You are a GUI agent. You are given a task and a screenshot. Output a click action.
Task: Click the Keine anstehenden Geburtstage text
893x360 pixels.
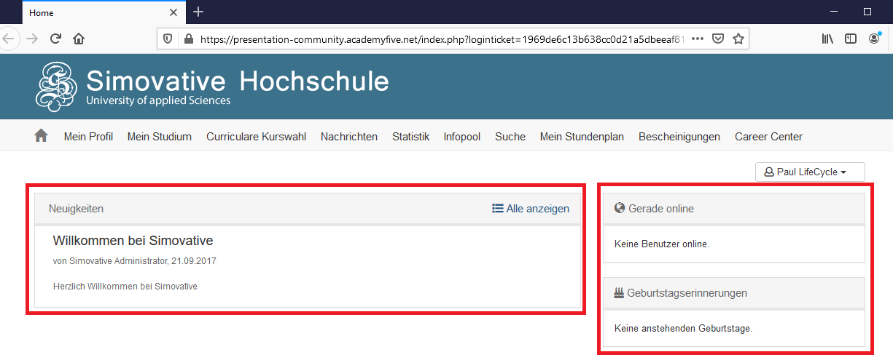[x=683, y=328]
